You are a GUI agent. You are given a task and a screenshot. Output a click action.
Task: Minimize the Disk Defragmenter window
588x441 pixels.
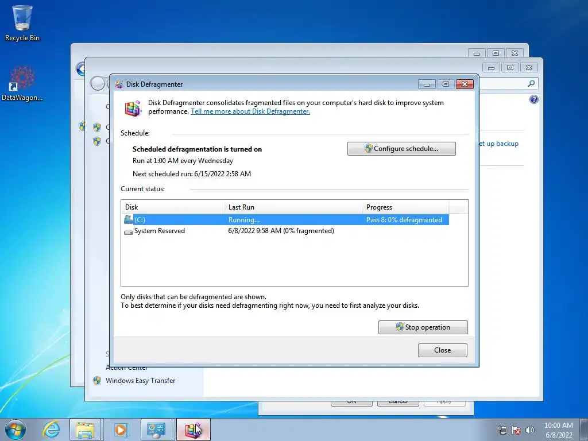click(427, 84)
